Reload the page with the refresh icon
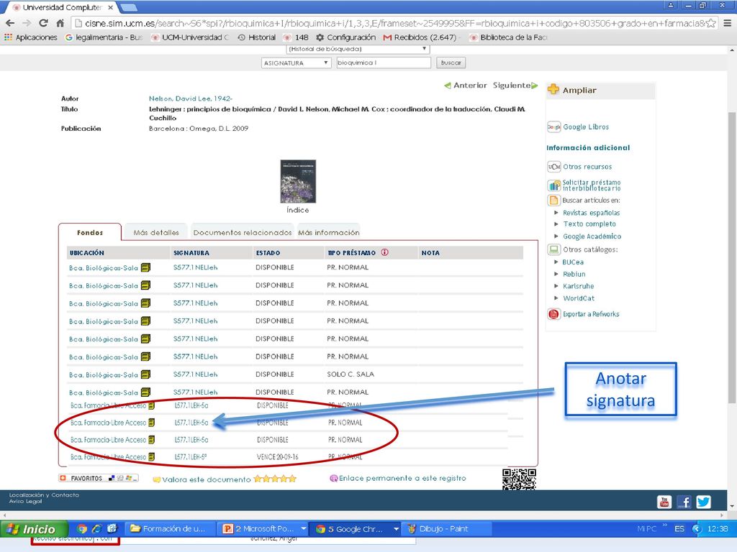Viewport: 737px width, 552px height. click(43, 23)
